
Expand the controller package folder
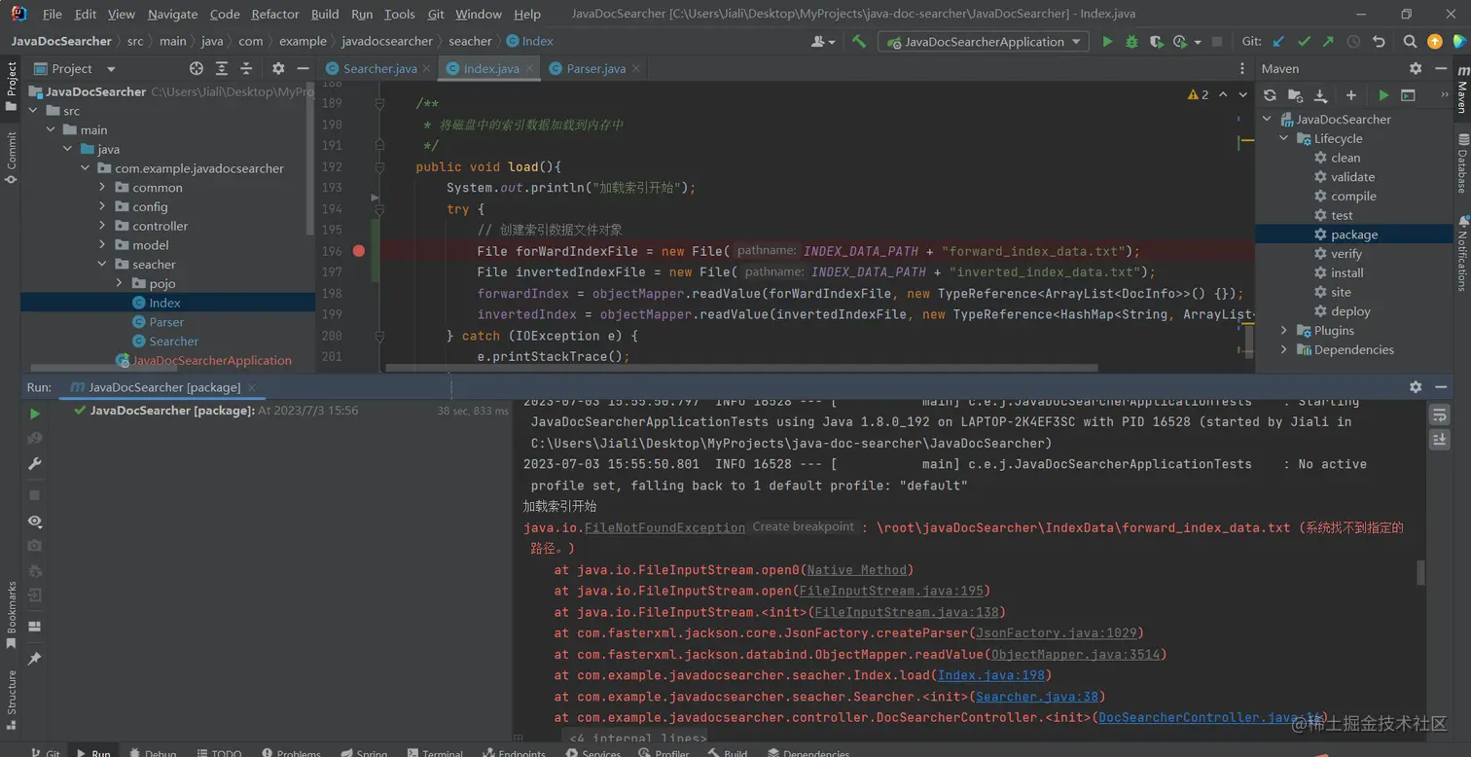coord(103,226)
